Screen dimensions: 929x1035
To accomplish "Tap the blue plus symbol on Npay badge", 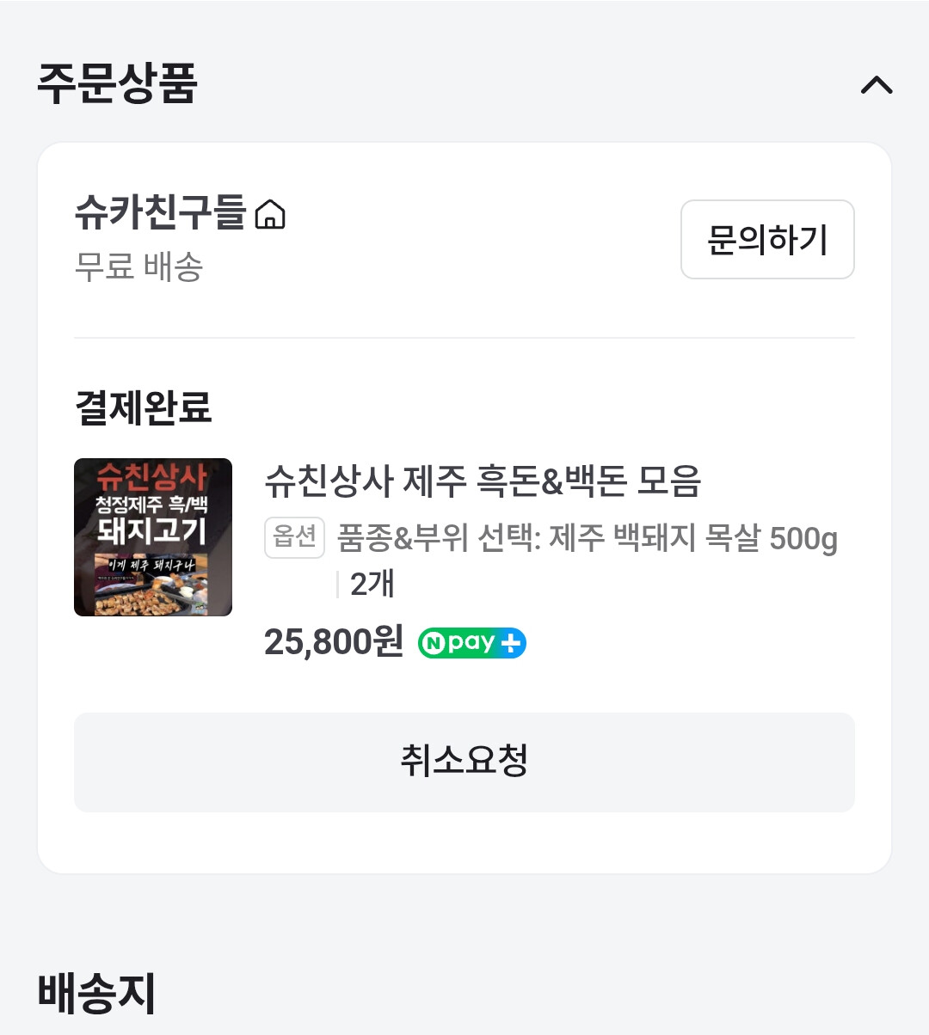I will (511, 643).
